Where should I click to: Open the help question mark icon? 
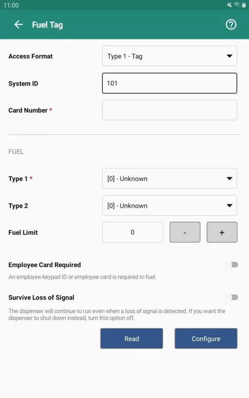click(231, 25)
